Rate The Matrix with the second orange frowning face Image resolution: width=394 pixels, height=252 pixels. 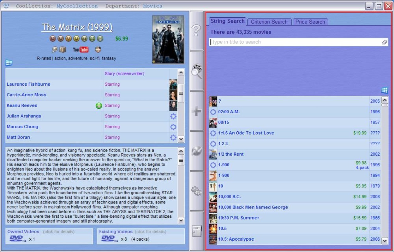[61, 39]
